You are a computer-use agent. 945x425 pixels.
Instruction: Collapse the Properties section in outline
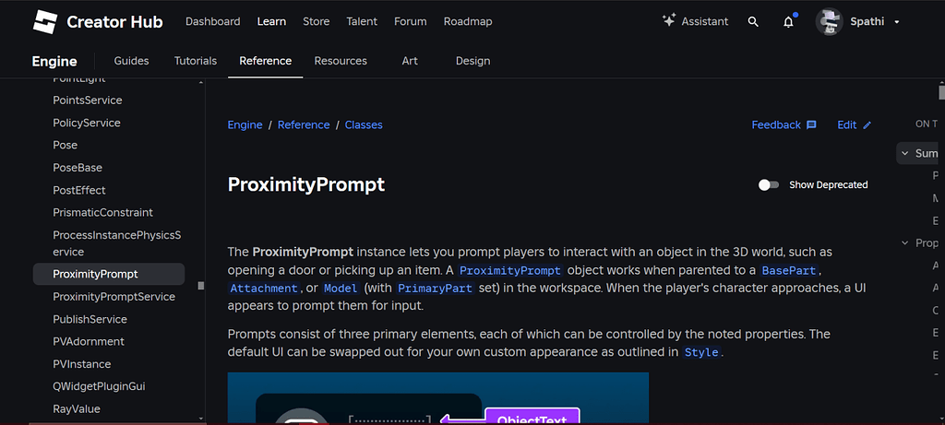pos(904,243)
